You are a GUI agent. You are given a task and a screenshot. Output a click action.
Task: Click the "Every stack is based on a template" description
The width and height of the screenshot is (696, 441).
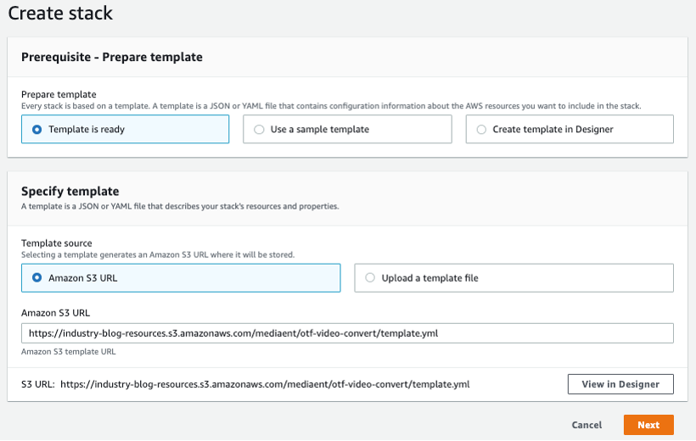pos(331,106)
